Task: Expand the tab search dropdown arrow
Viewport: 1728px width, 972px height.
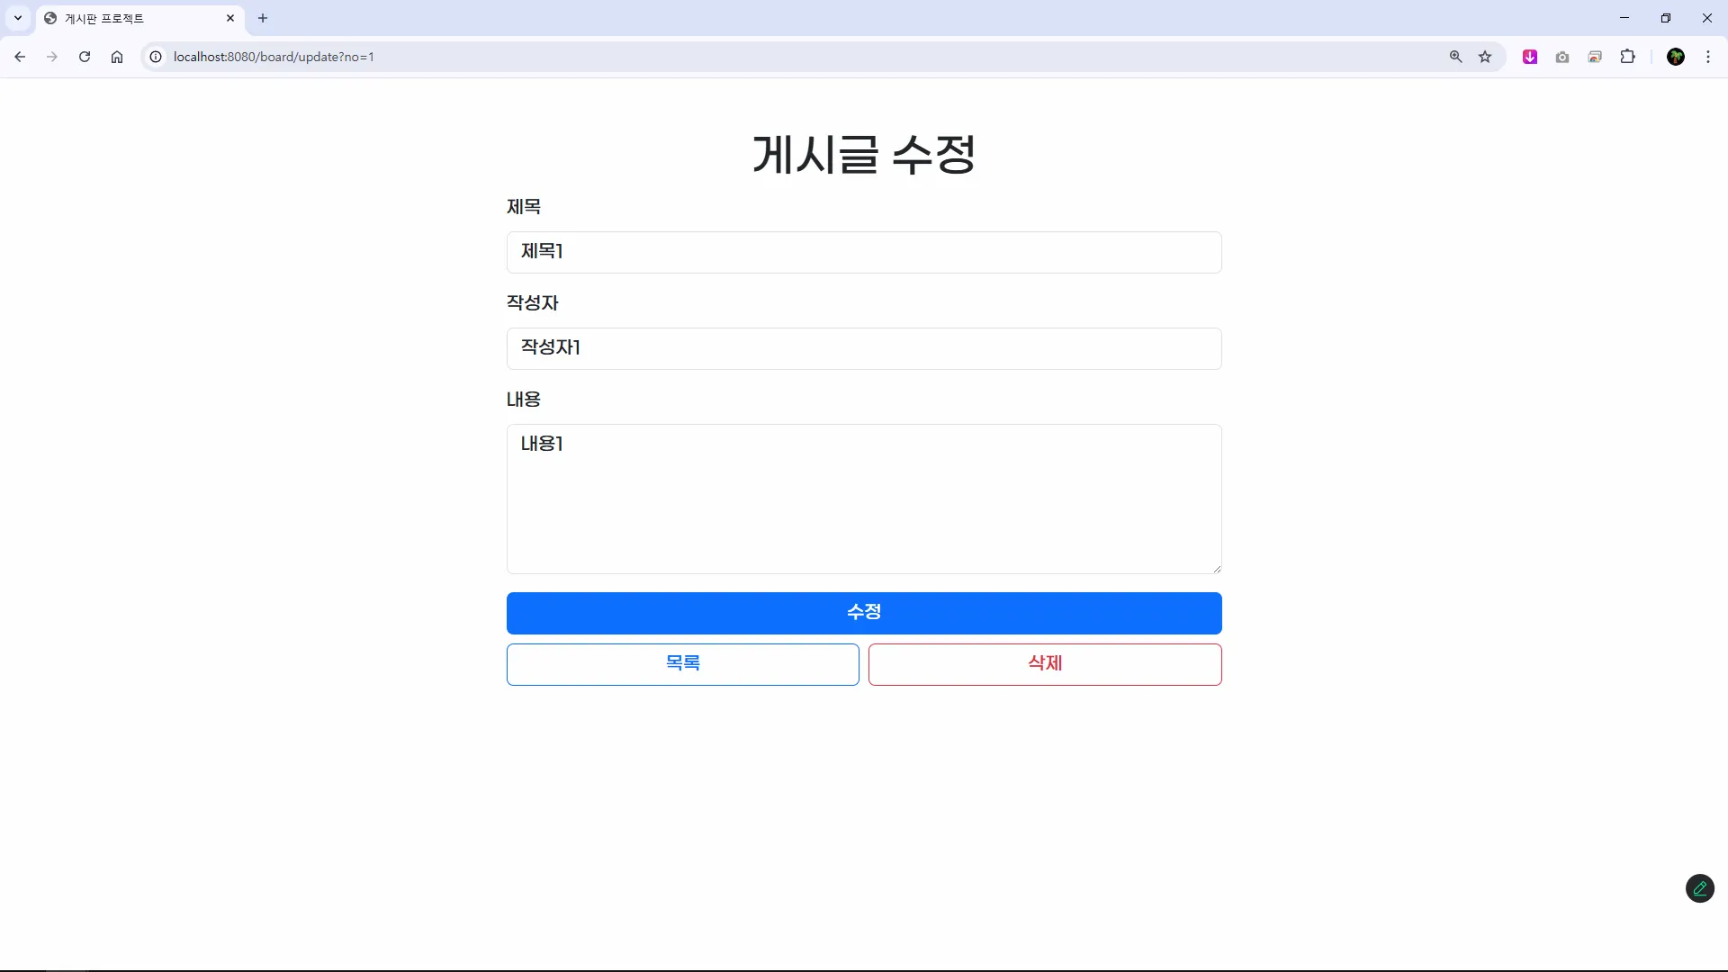Action: (18, 18)
